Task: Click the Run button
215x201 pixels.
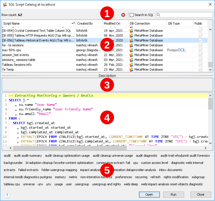Action: pyautogui.click(x=174, y=194)
